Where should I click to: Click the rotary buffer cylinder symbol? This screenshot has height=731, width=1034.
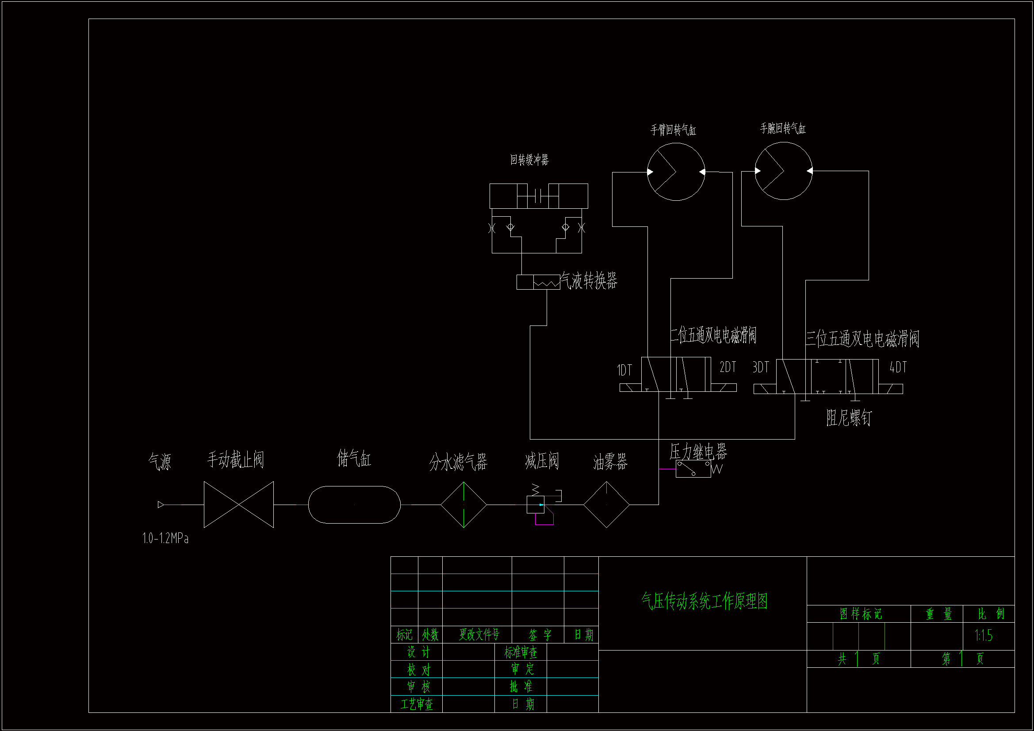(539, 196)
